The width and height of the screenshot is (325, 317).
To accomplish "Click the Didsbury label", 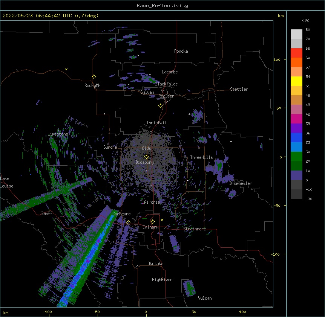I will coord(145,162).
